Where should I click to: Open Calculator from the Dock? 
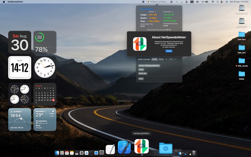point(82,153)
